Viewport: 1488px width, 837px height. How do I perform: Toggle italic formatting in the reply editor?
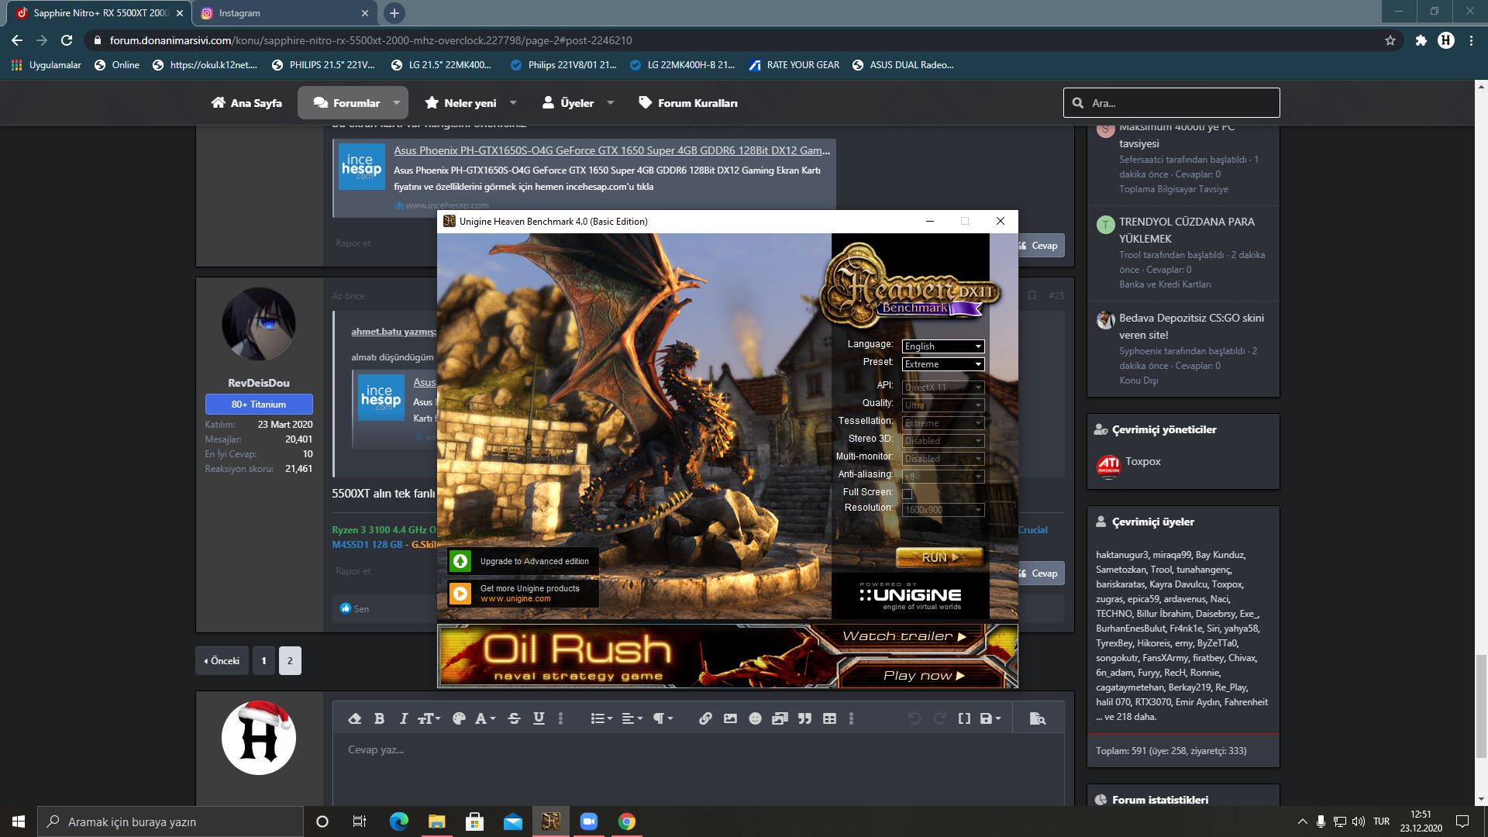coord(403,718)
